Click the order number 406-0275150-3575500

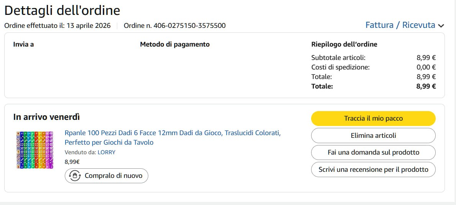189,26
